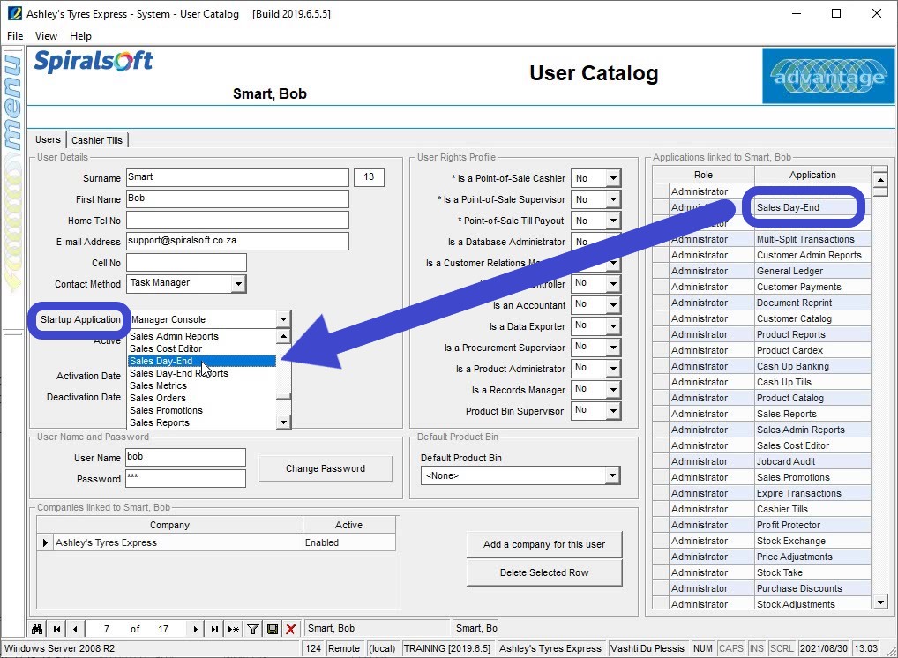This screenshot has height=658, width=898.
Task: Select Sales Reports in startup list
Action: point(202,422)
